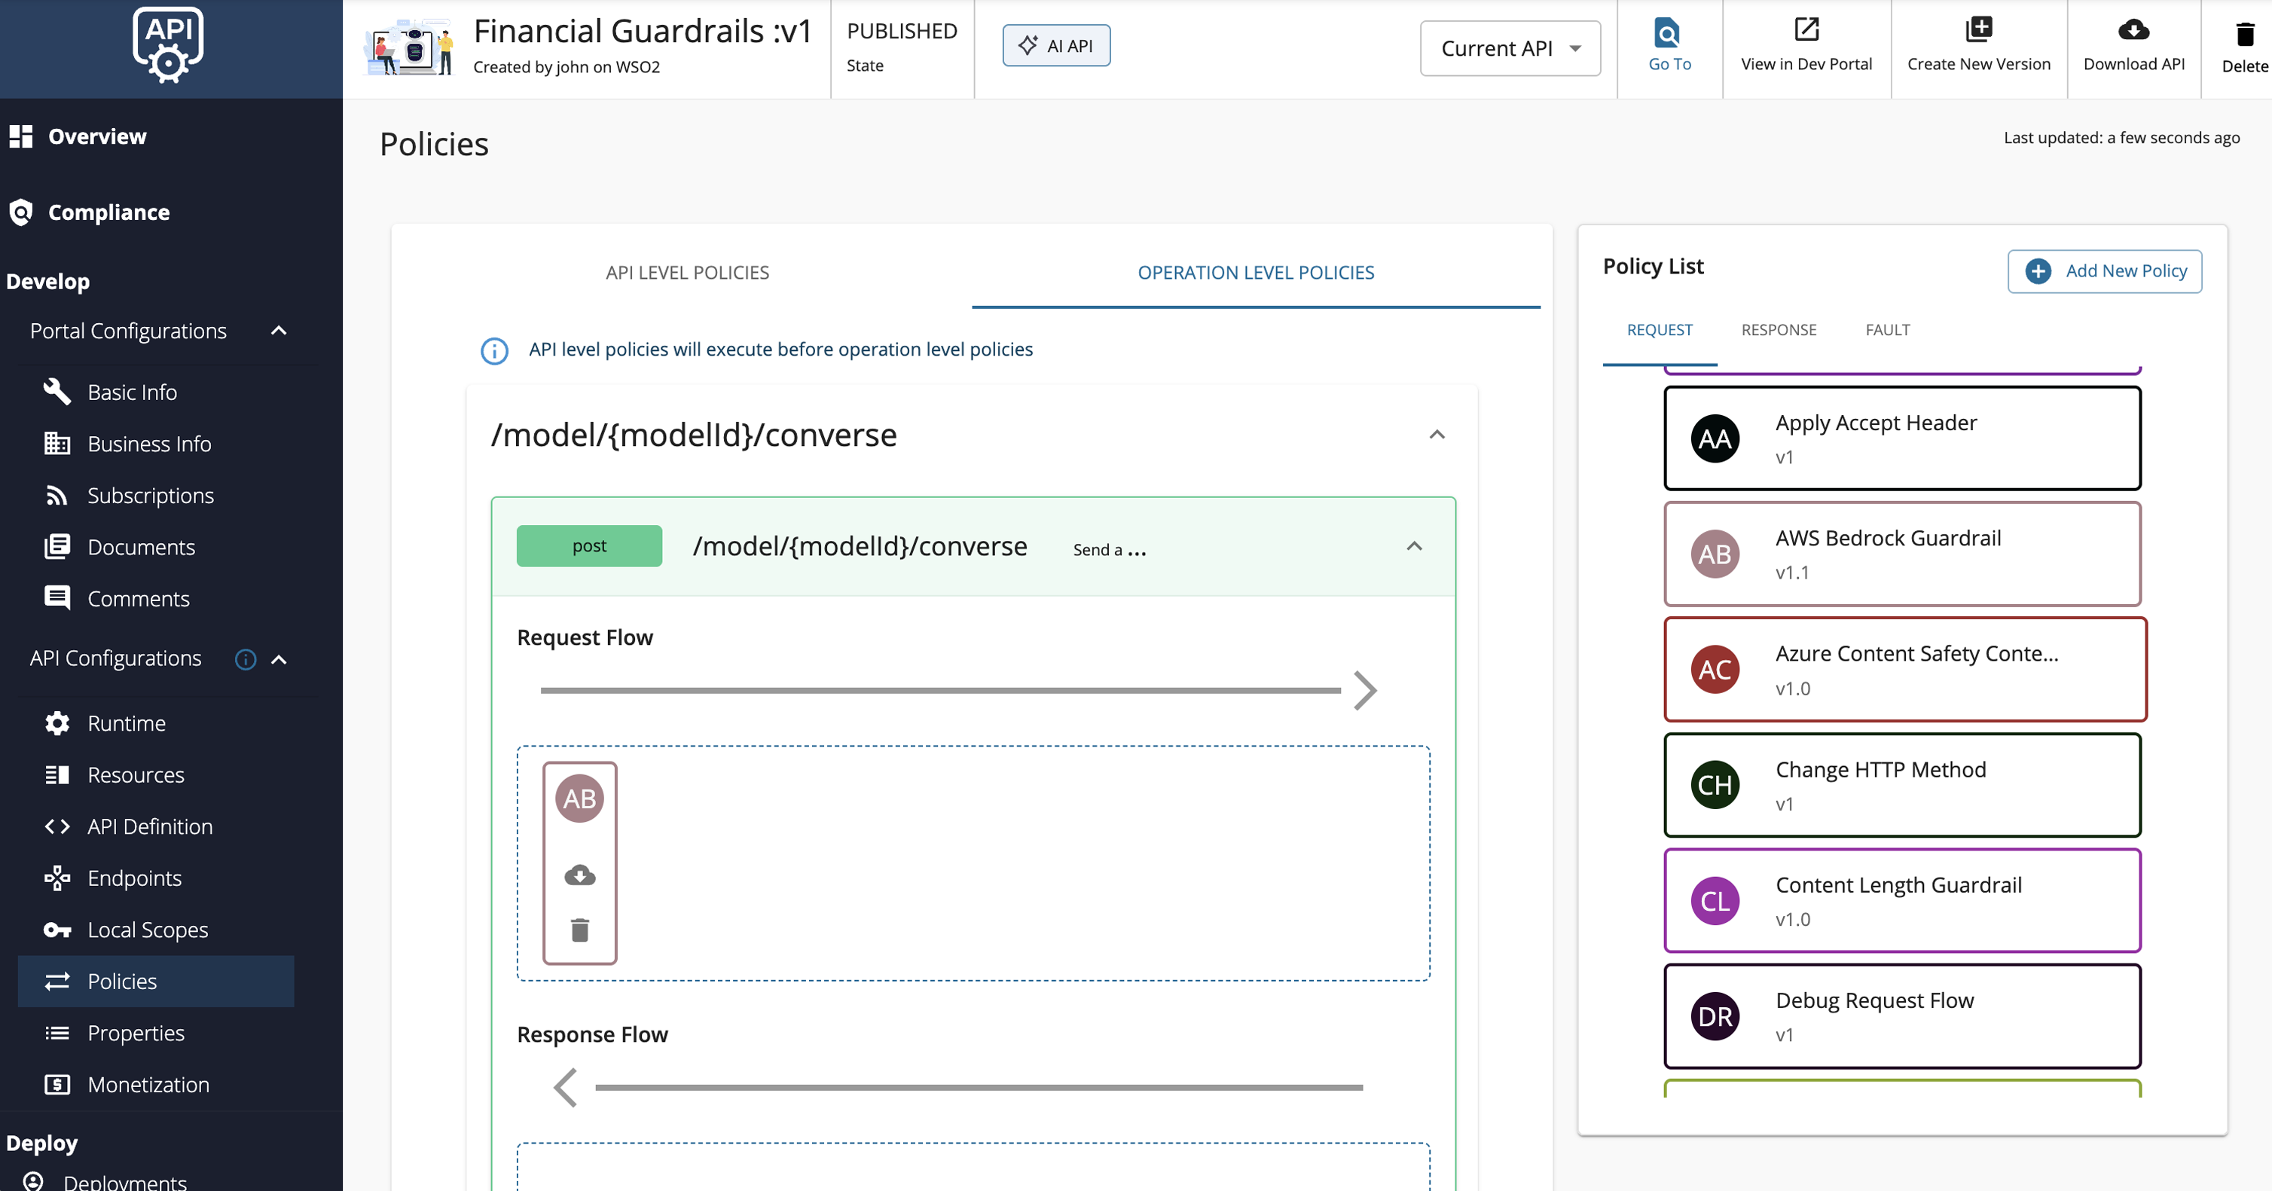Switch to the FAULT tab
Screen dimensions: 2272x1191
pos(1888,329)
